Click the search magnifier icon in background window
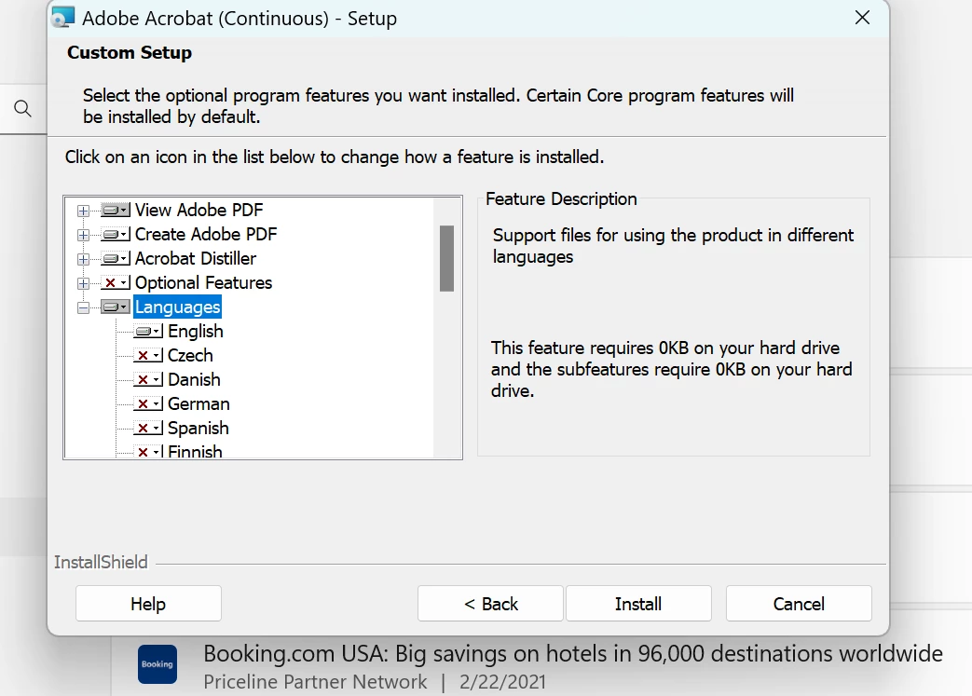Screen dimensions: 972x696 click(23, 108)
